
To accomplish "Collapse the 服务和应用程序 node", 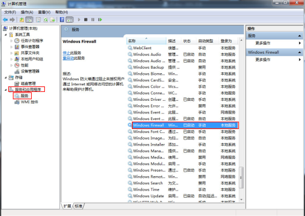I will (x=6, y=90).
